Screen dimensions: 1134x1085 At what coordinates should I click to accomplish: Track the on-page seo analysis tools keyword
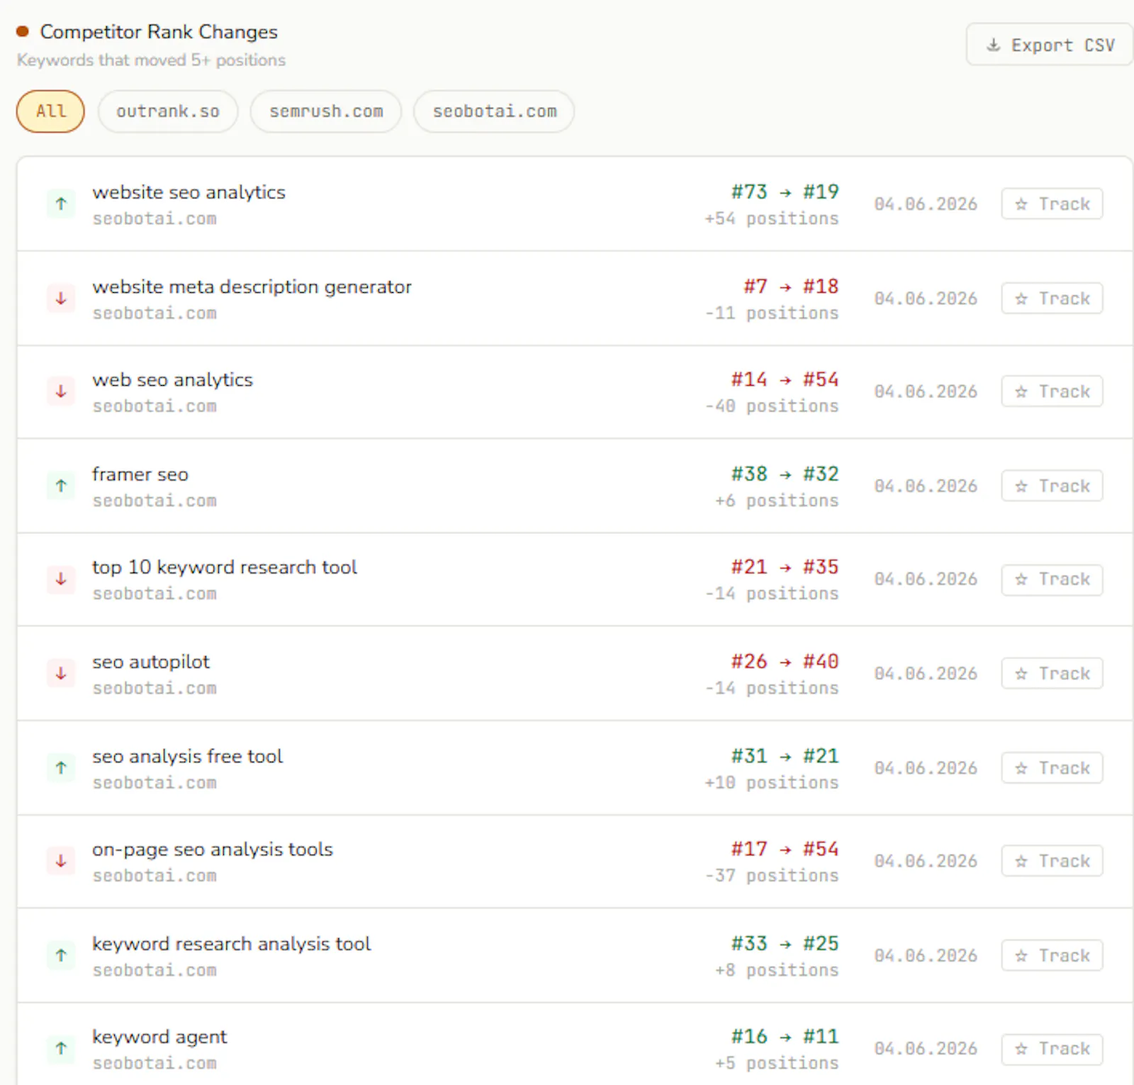click(x=1052, y=861)
